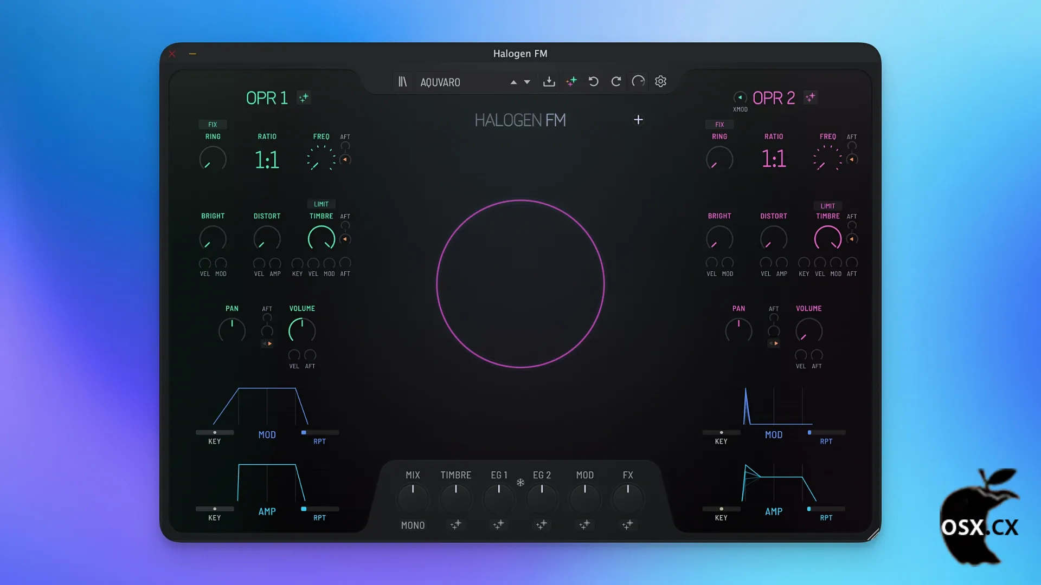Toggle RPT on OPR 2 AMP envelope
The image size is (1041, 585).
826,518
